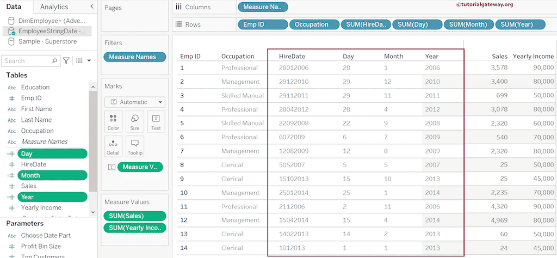Select the Year calculated field
557x258 pixels.
click(x=52, y=197)
